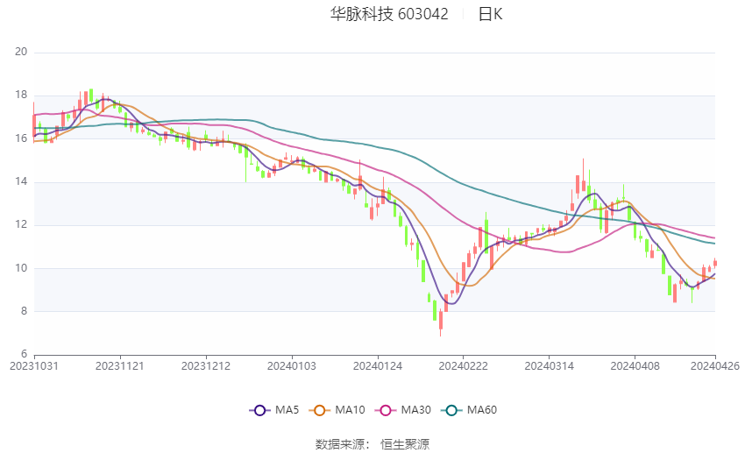Click the 20240408 date axis label
Image resolution: width=745 pixels, height=453 pixels.
click(635, 366)
